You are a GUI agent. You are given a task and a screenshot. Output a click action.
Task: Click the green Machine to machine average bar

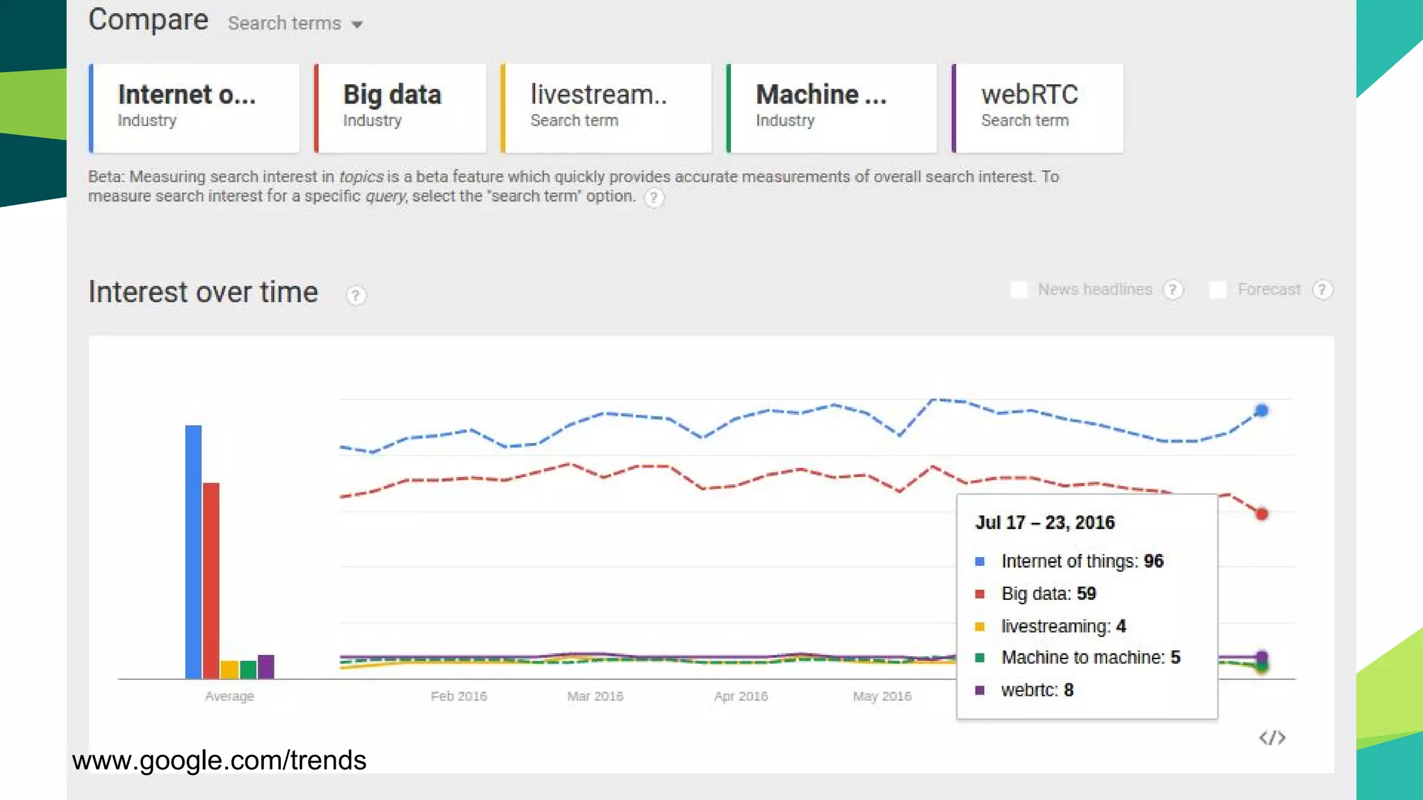tap(248, 669)
